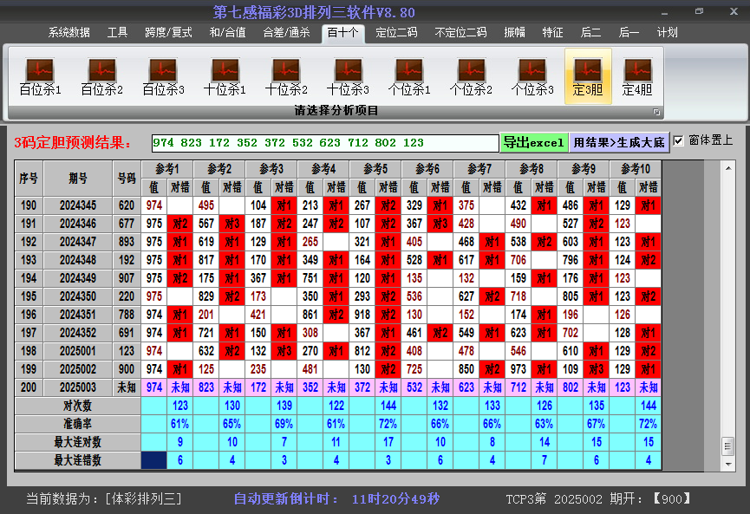The height and width of the screenshot is (514, 750).
Task: Click the 导出excel button
Action: (x=534, y=142)
